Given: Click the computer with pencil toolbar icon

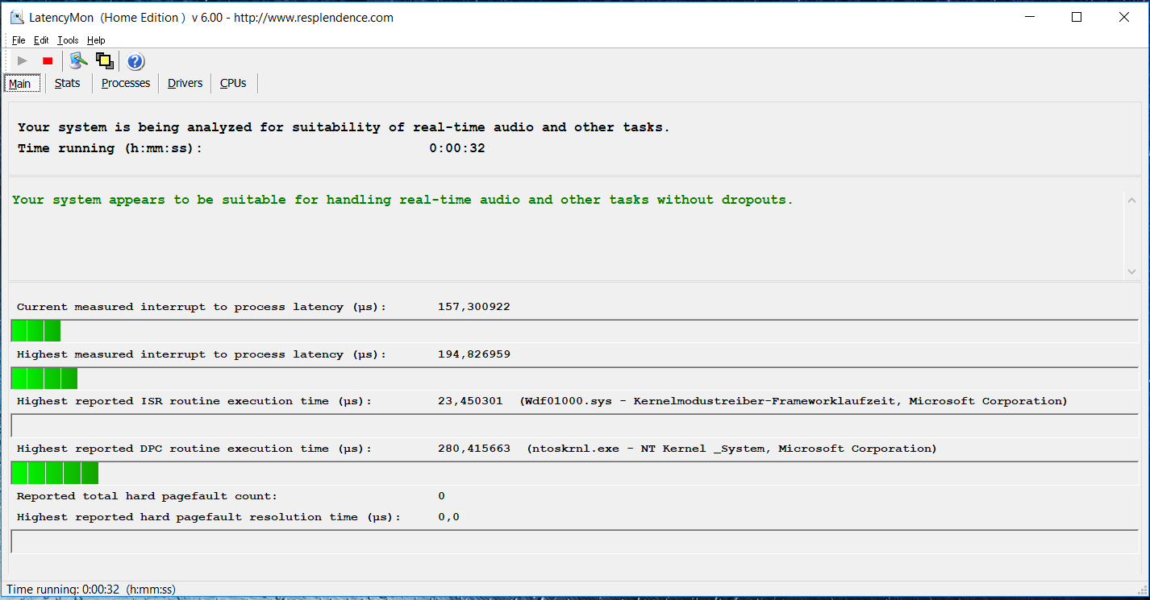Looking at the screenshot, I should pyautogui.click(x=78, y=61).
